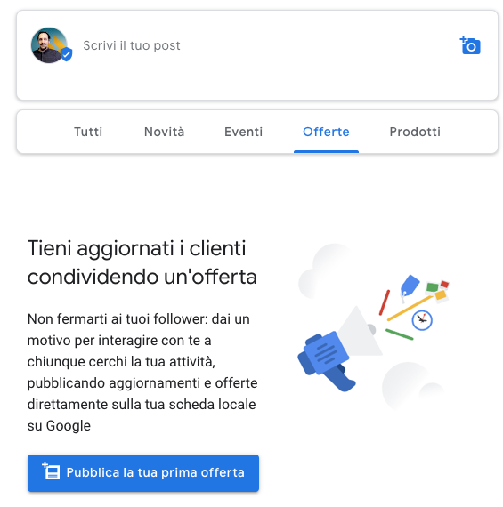Select the Offerte tab
503x507 pixels.
pos(326,132)
